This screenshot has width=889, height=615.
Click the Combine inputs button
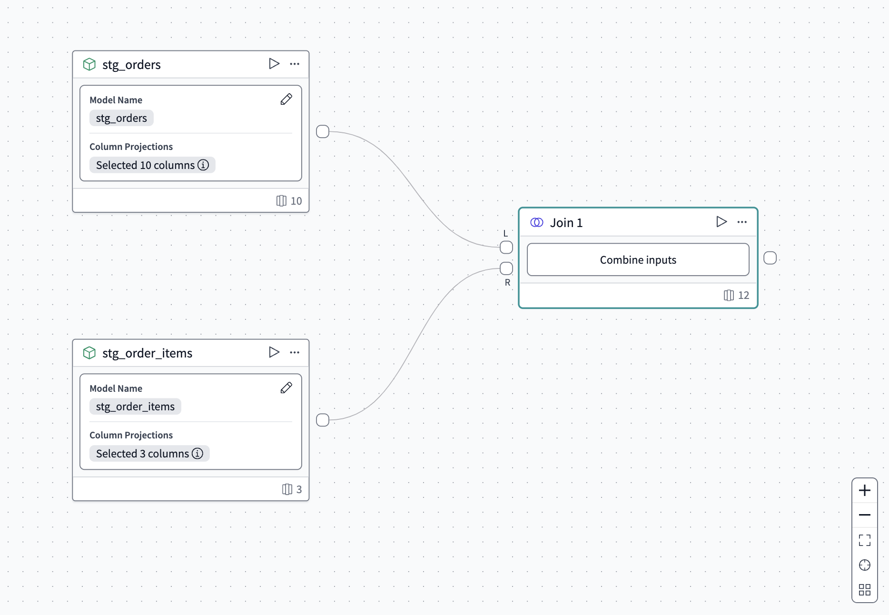coord(638,259)
